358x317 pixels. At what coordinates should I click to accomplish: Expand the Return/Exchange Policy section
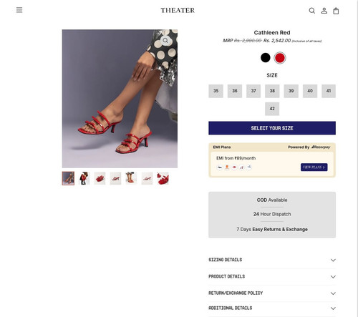(x=272, y=293)
